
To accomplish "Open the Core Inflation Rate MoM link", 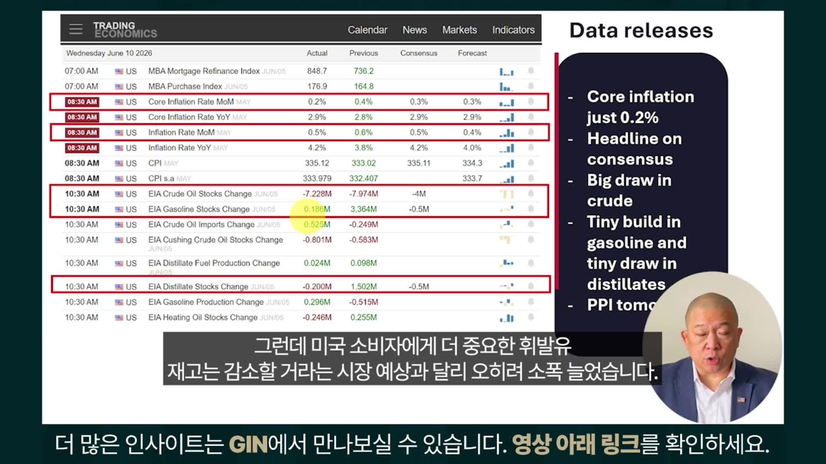I will pyautogui.click(x=191, y=102).
